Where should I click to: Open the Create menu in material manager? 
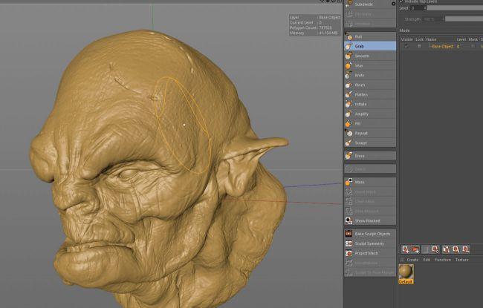click(x=412, y=260)
